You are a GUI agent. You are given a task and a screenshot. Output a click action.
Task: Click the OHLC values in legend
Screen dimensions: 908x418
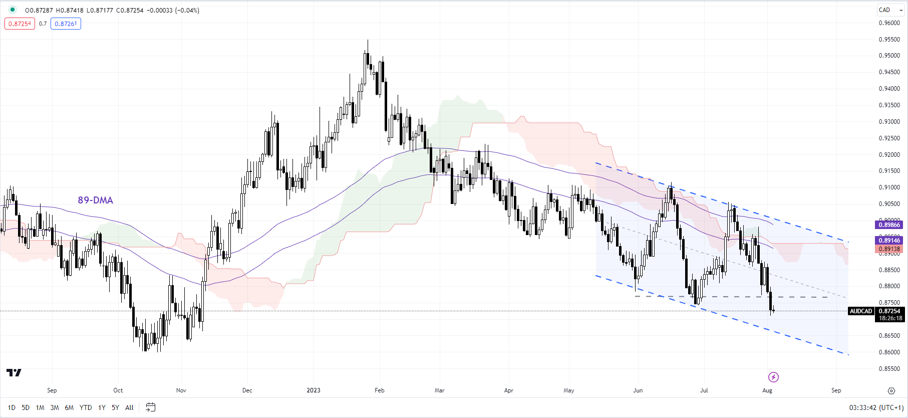point(112,10)
